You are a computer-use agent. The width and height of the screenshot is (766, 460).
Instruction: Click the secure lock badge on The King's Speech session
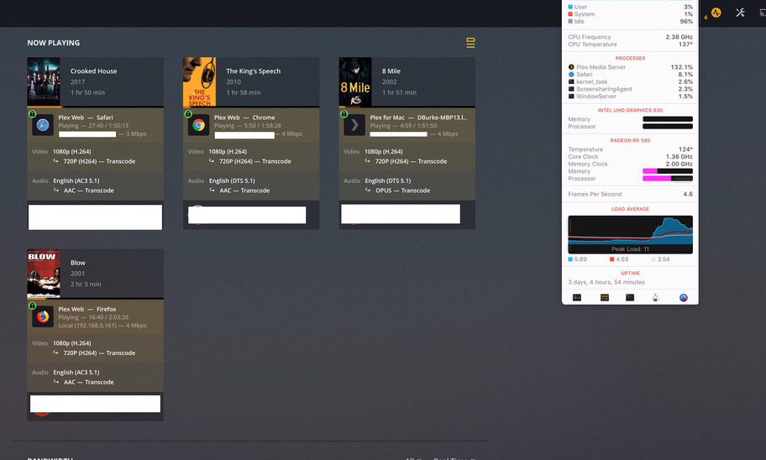coord(188,114)
